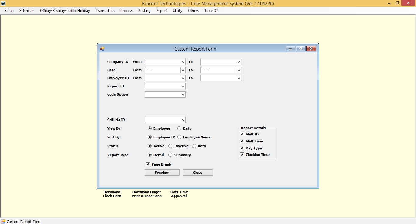Click the Date From input field
This screenshot has width=416, height=224.
pos(163,70)
